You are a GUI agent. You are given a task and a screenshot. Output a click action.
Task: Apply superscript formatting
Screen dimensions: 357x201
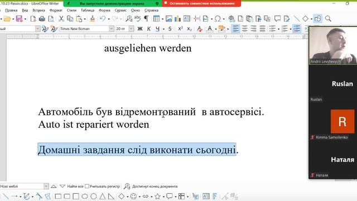coord(180,29)
